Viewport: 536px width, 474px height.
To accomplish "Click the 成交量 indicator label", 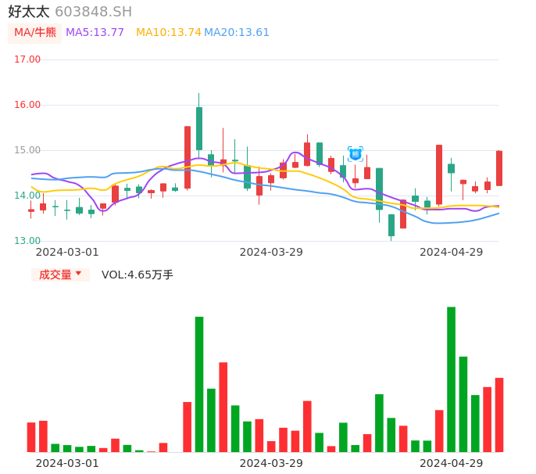I will point(55,275).
